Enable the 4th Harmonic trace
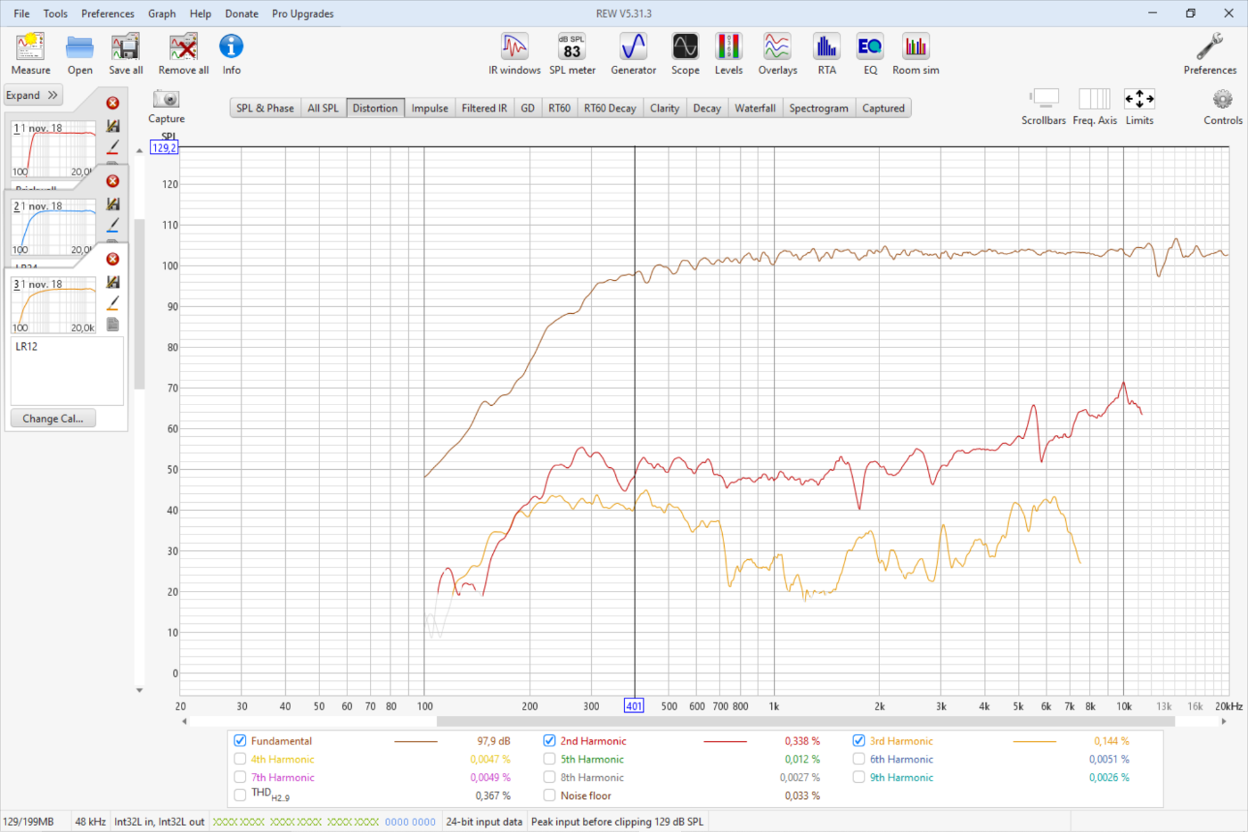 [240, 760]
